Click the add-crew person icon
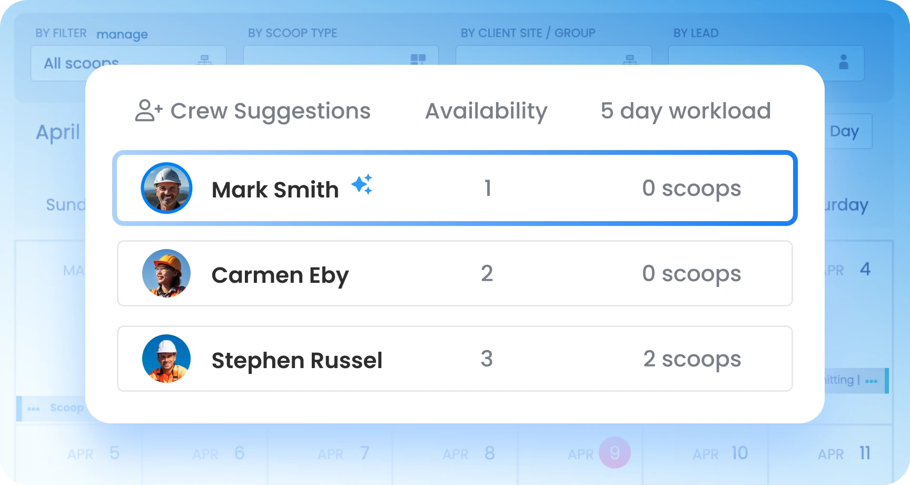This screenshot has width=910, height=485. (x=149, y=111)
